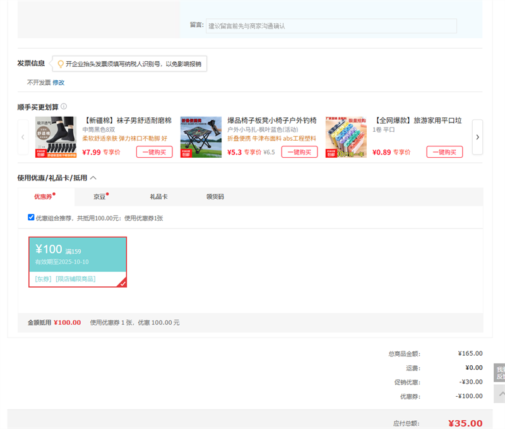Click 一键购买 for the ¥5.3 folding stool
Image resolution: width=505 pixels, height=429 pixels.
point(299,152)
